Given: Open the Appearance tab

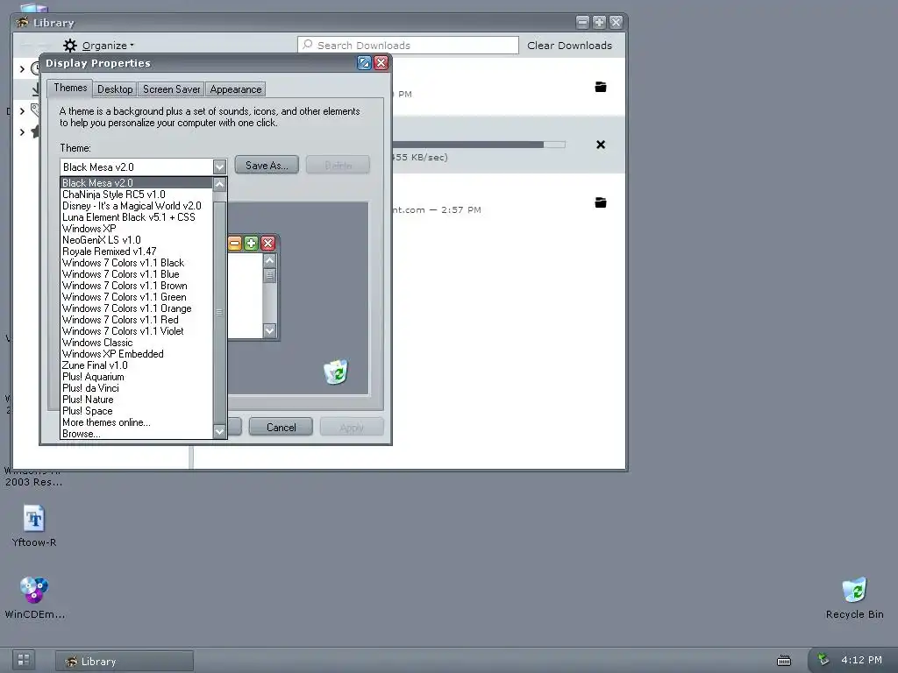Looking at the screenshot, I should (235, 89).
